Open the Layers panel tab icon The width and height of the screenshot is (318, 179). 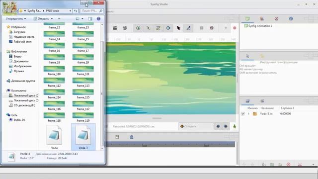pyautogui.click(x=247, y=101)
